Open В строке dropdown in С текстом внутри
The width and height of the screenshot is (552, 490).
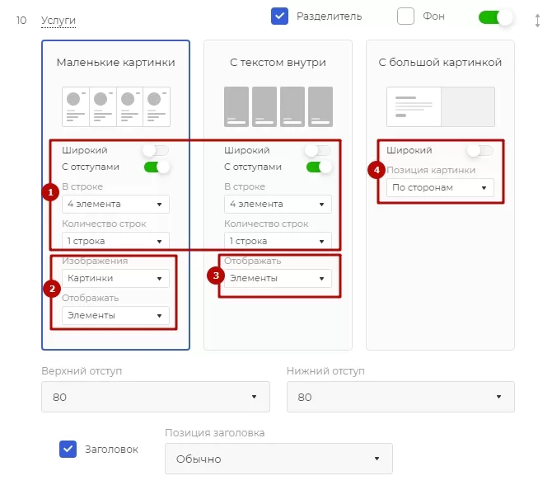(278, 204)
